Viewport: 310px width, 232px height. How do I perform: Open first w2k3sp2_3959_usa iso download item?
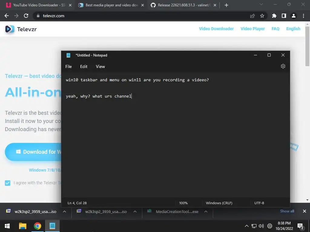pyautogui.click(x=31, y=211)
